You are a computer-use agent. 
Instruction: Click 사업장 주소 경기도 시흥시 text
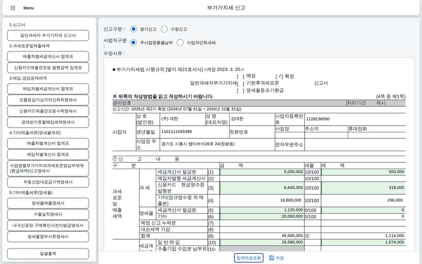pyautogui.click(x=198, y=144)
